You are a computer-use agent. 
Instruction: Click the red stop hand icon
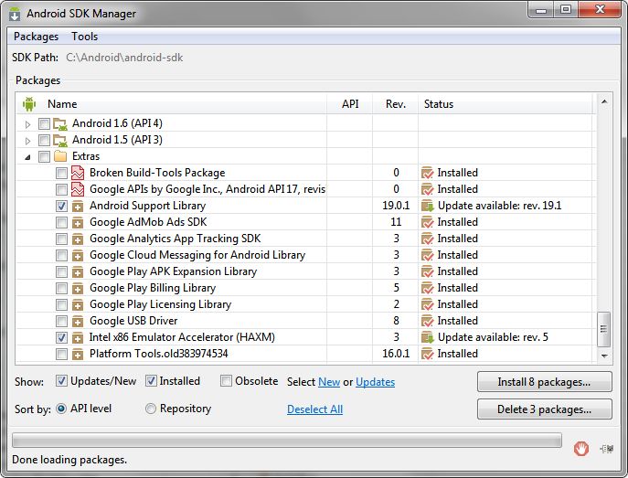581,449
